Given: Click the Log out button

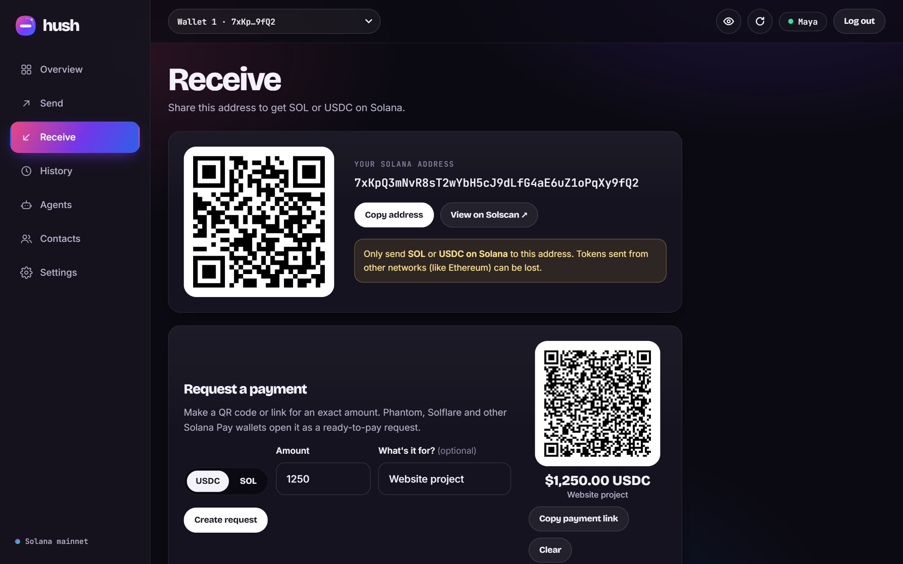Looking at the screenshot, I should tap(859, 21).
